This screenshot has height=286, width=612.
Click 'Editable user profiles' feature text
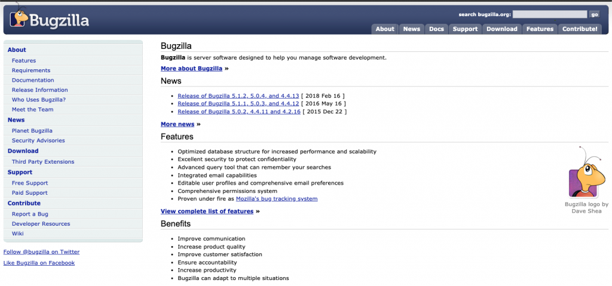pos(261,183)
